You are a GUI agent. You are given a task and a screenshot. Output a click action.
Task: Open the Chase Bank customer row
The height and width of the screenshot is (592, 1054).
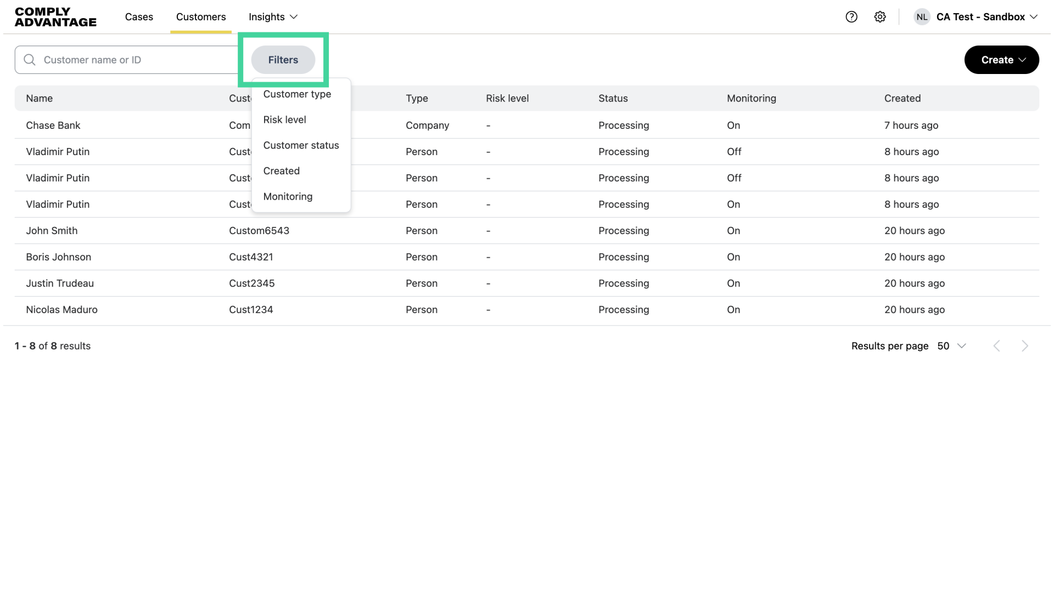53,126
